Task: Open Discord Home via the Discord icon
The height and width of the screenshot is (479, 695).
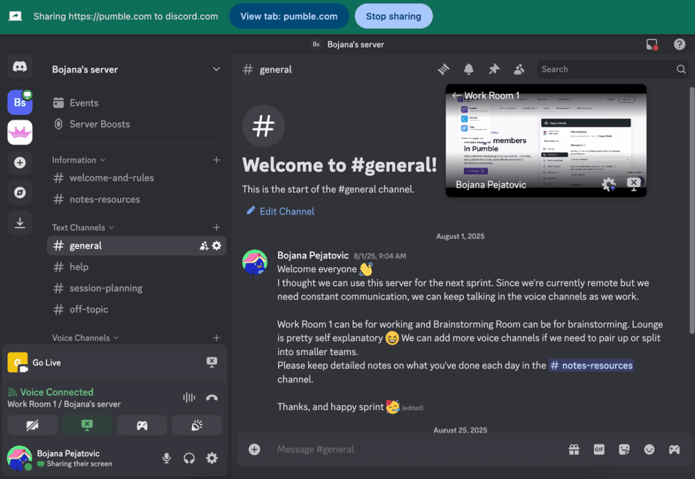Action: [x=19, y=67]
